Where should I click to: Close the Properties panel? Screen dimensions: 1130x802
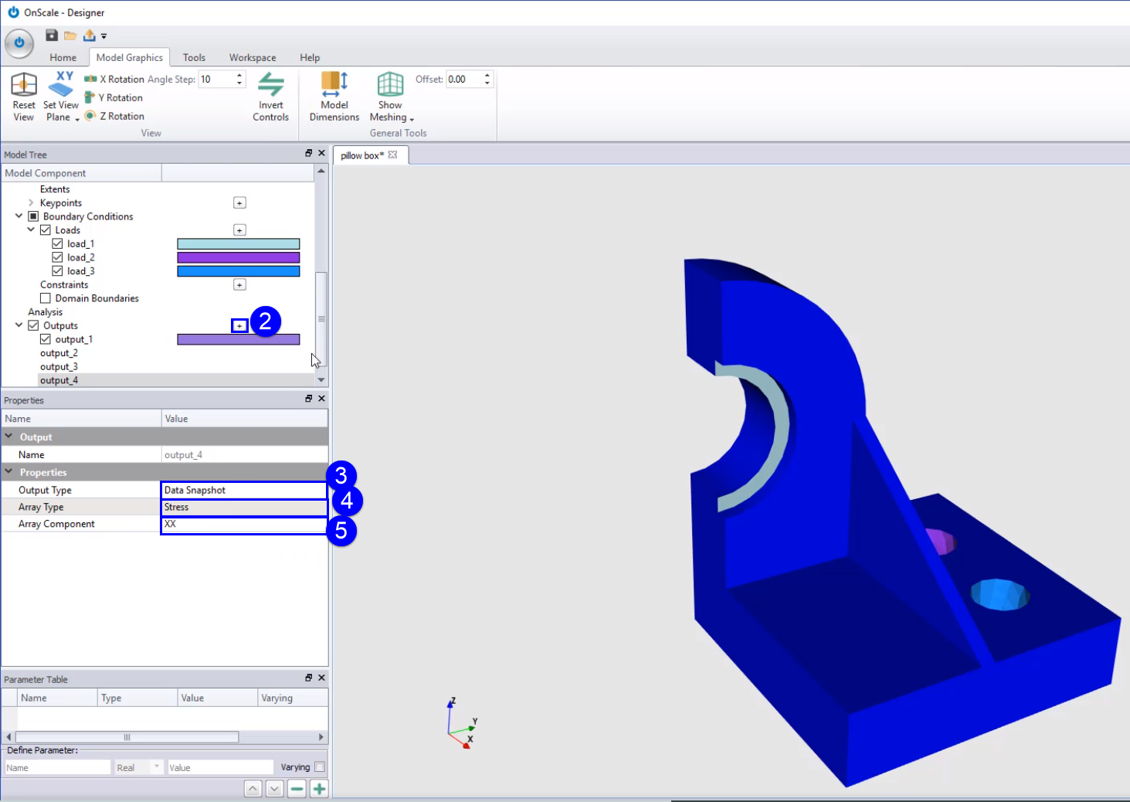pyautogui.click(x=321, y=399)
